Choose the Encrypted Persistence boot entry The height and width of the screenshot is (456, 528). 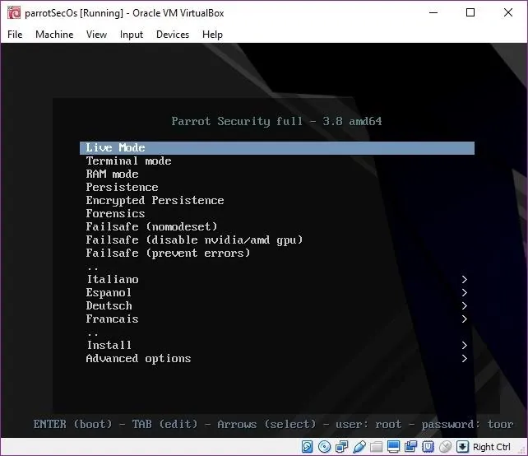click(277, 201)
